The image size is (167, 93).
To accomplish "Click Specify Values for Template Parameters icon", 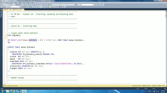I will [x=64, y=7].
